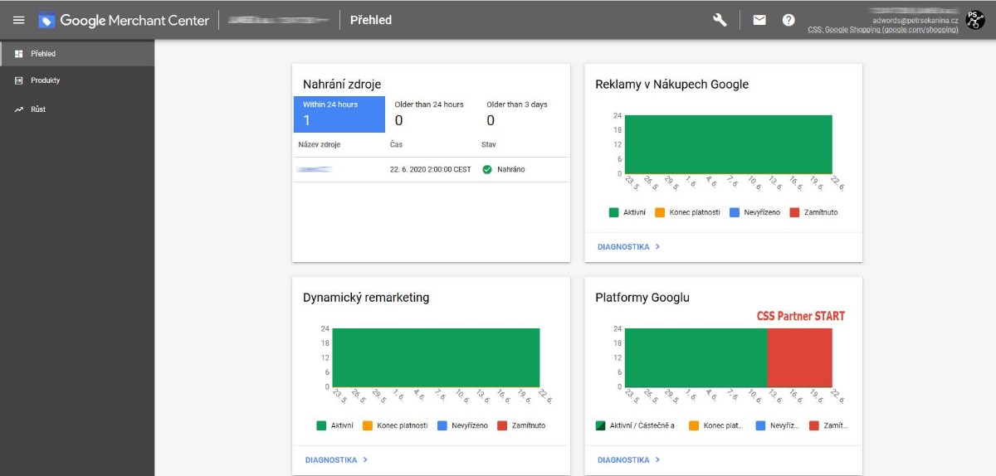Click the green area of Reklamy chart

pos(728,144)
